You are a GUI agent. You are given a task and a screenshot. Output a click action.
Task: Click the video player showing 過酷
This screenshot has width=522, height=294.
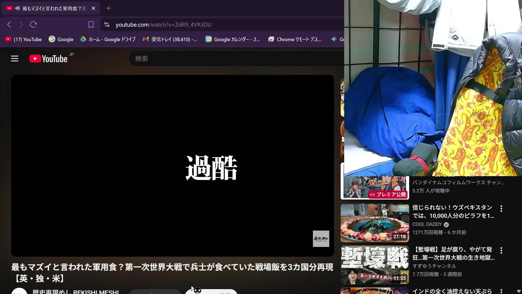173,166
